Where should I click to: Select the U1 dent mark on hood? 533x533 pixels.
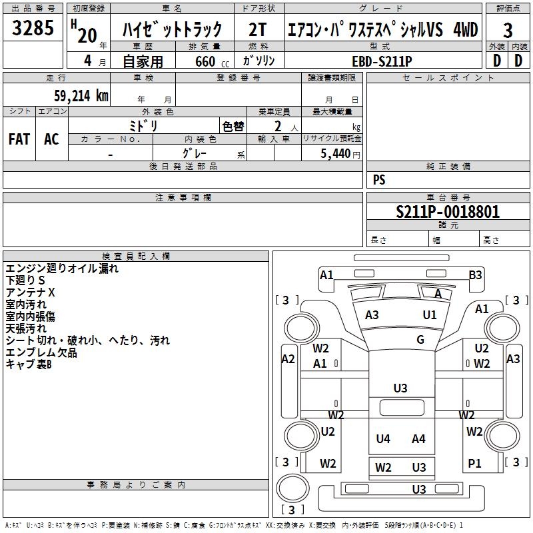click(430, 314)
